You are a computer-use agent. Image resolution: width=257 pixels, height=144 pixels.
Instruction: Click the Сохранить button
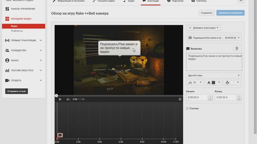[206, 13]
